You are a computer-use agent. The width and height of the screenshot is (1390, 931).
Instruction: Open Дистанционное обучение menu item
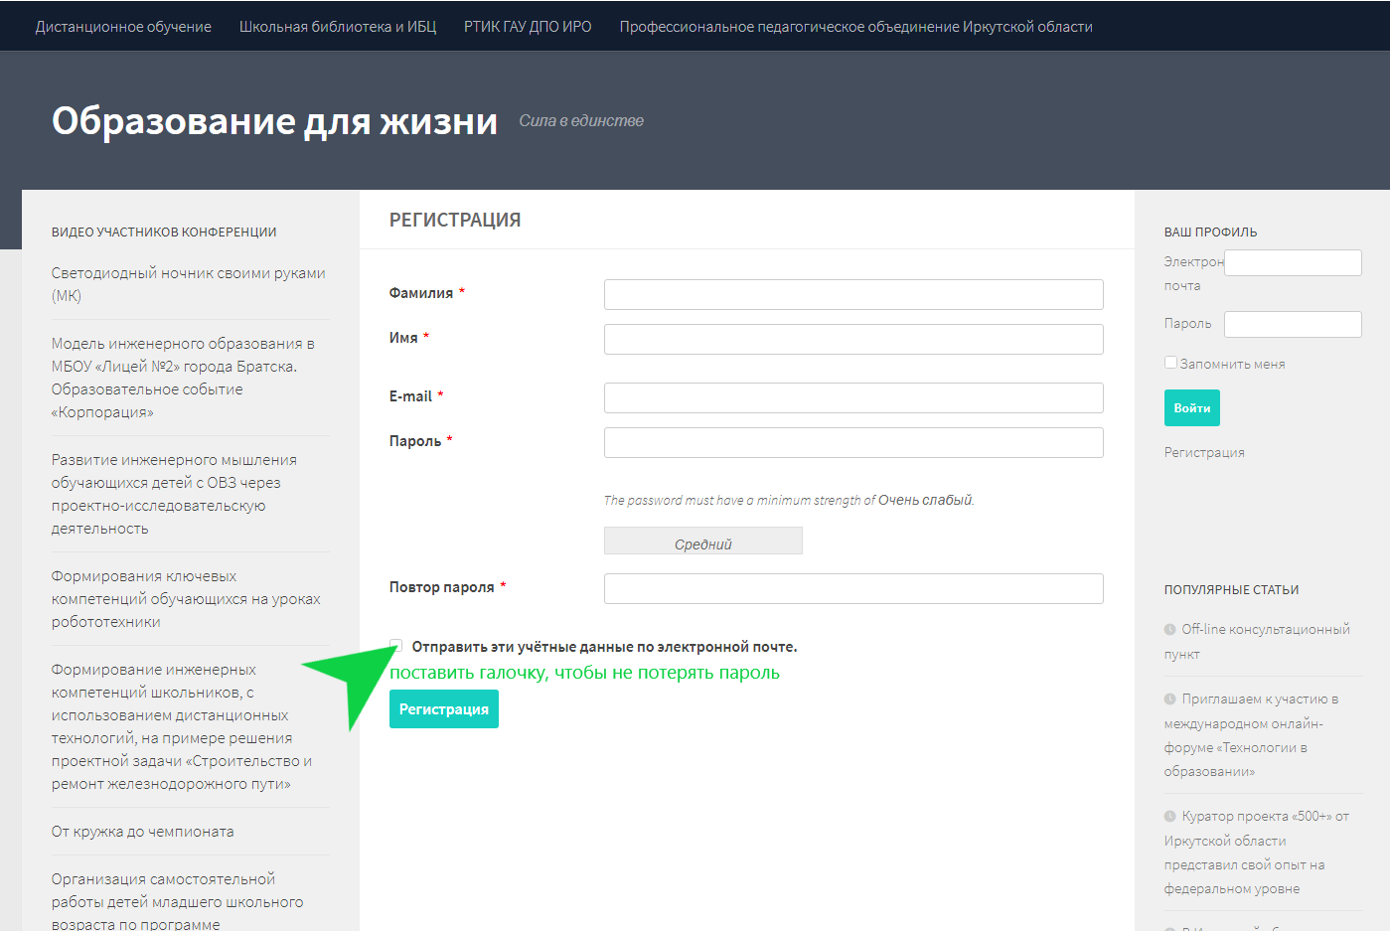123,27
